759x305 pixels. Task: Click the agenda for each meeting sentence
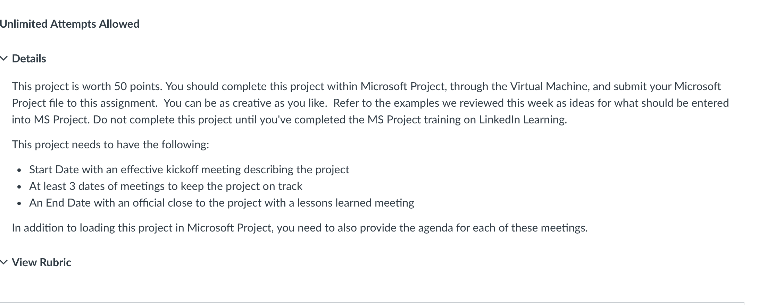tap(300, 228)
